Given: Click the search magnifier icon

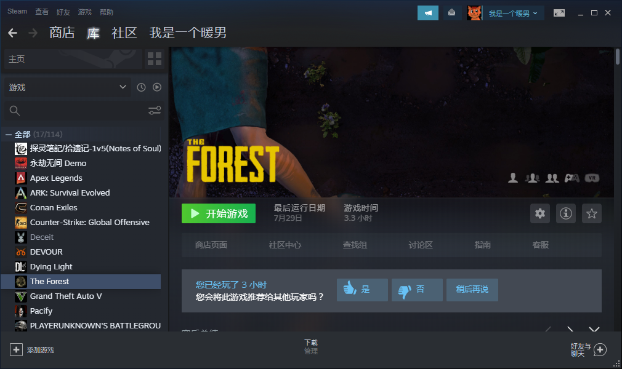Looking at the screenshot, I should point(15,111).
